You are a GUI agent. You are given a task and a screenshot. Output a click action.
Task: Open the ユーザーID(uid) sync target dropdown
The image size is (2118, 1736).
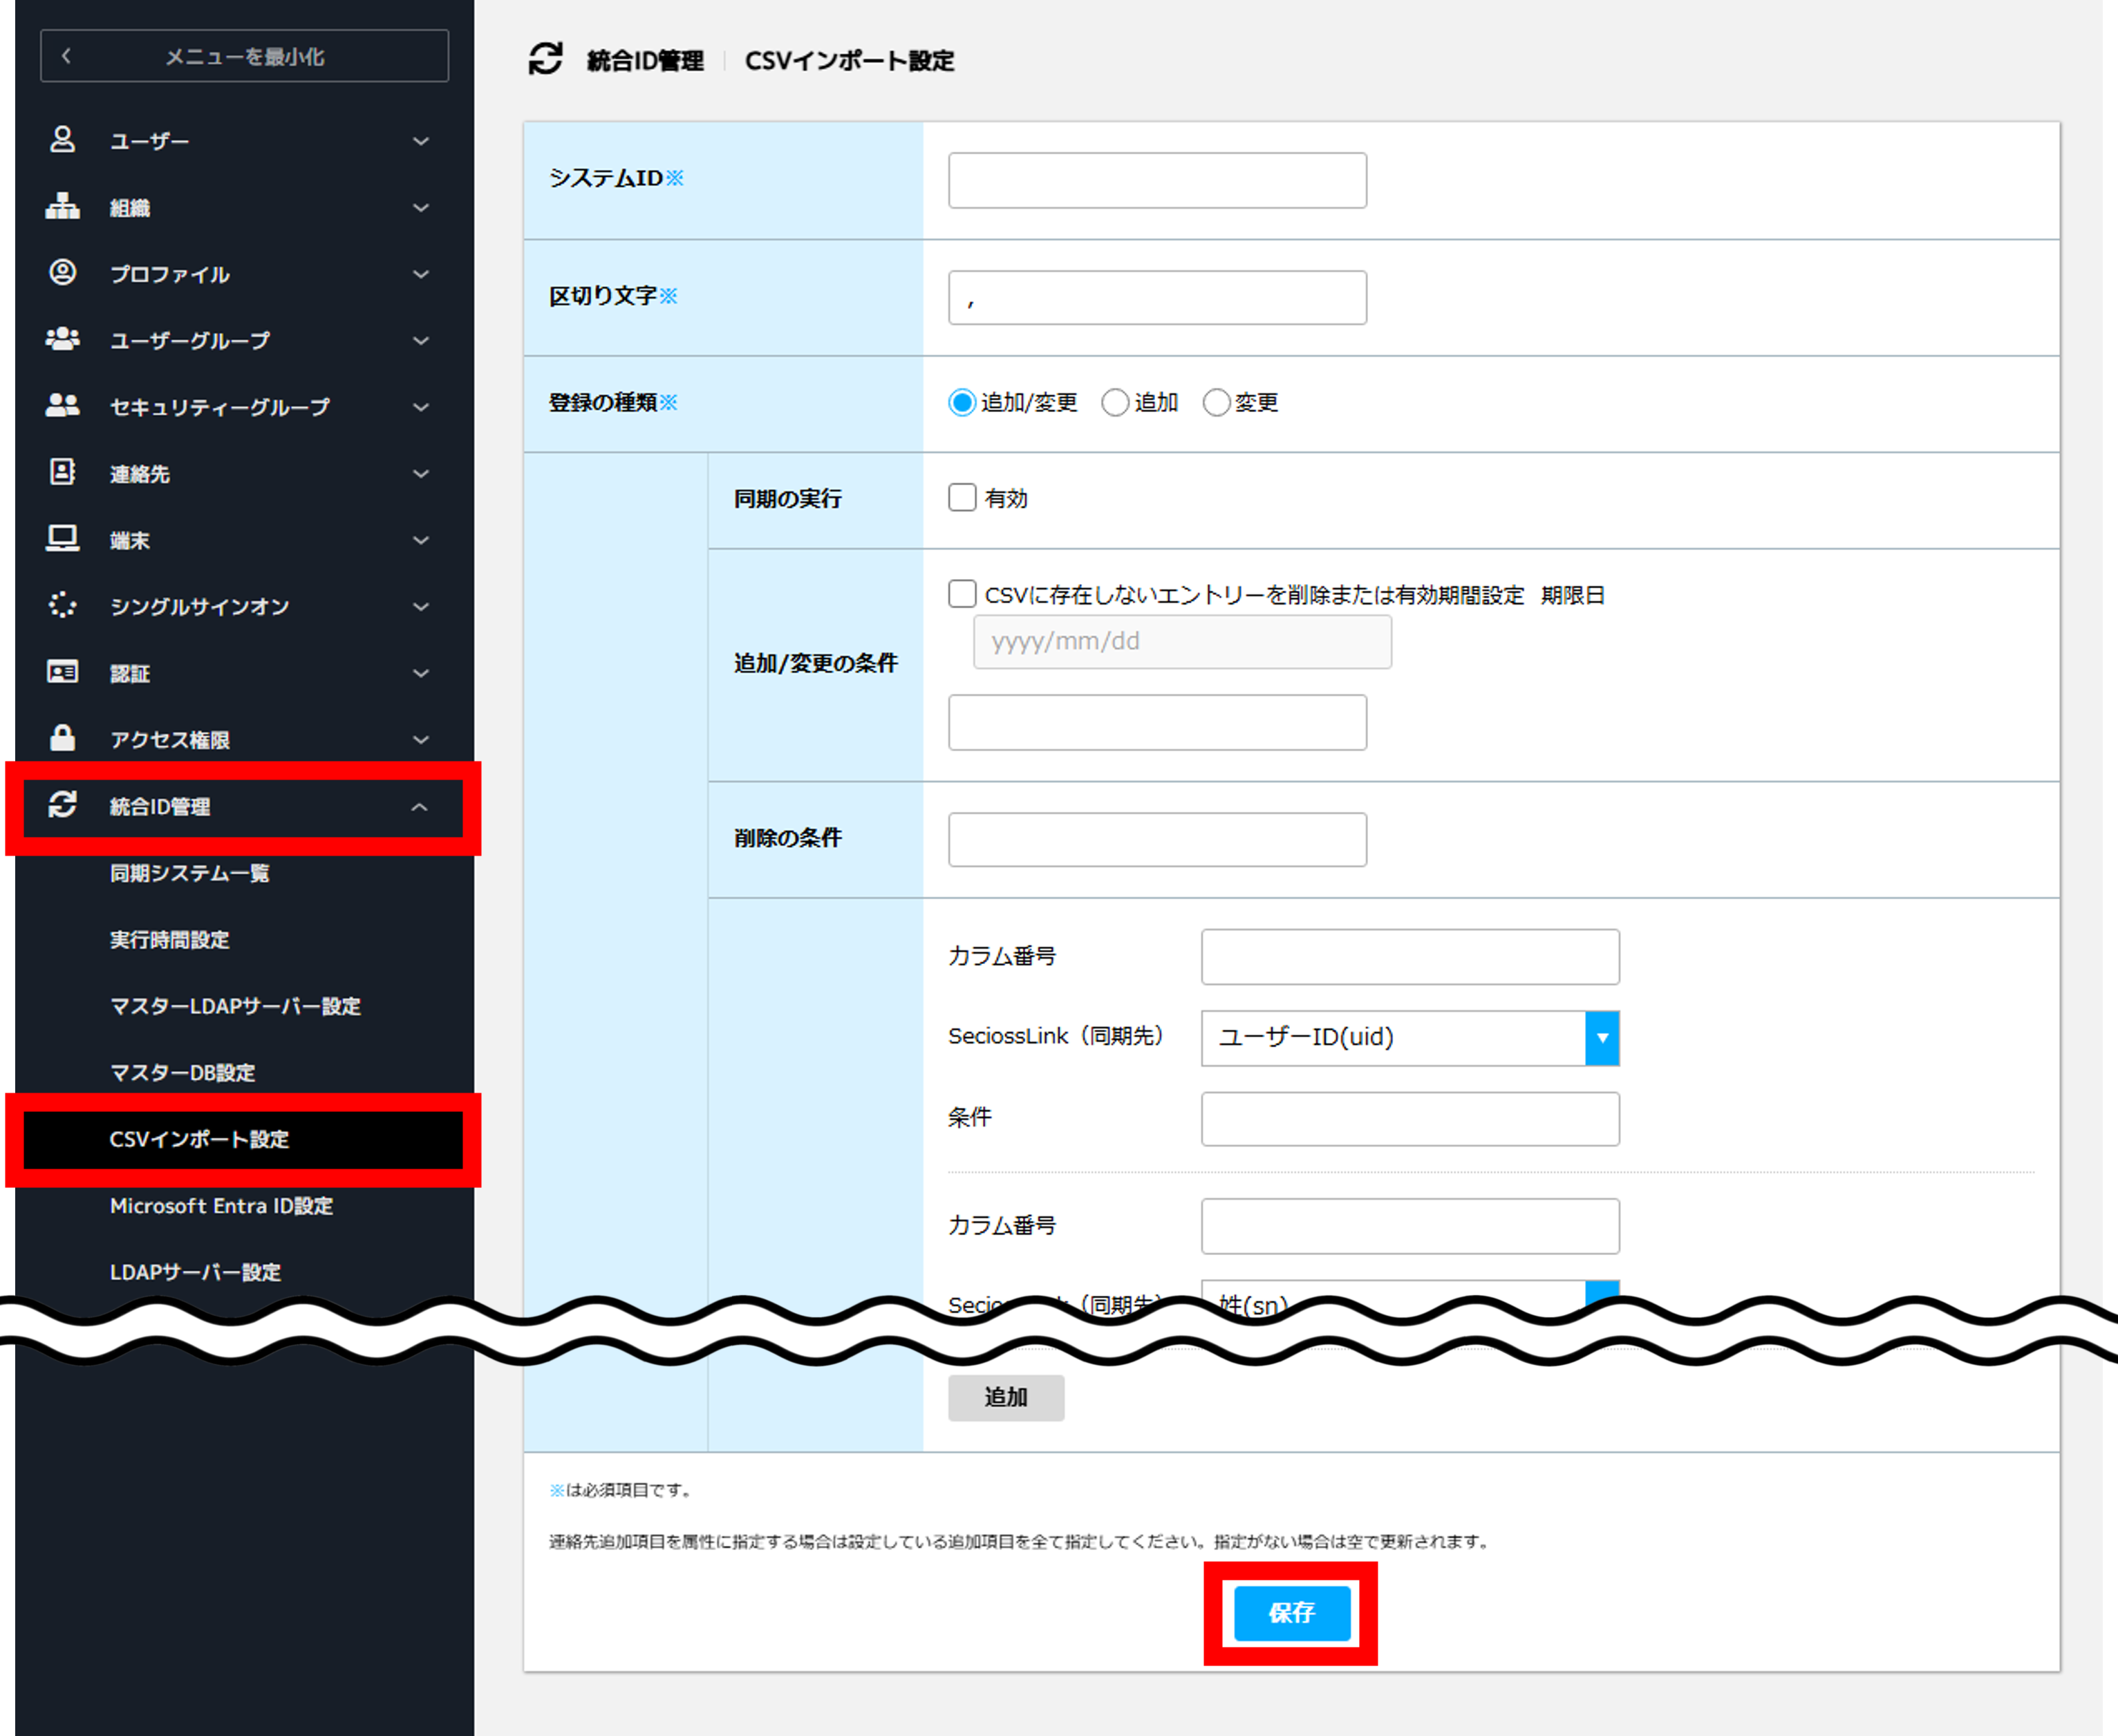pyautogui.click(x=1410, y=1038)
